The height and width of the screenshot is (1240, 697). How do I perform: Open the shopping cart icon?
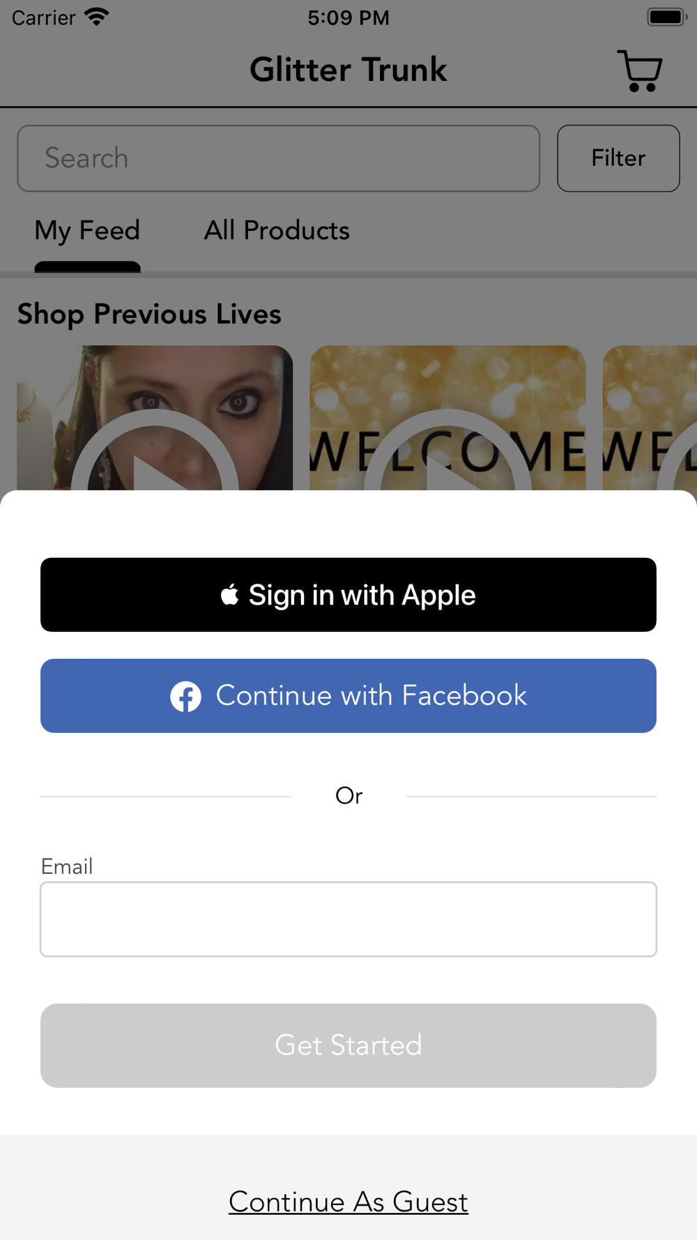pyautogui.click(x=639, y=70)
